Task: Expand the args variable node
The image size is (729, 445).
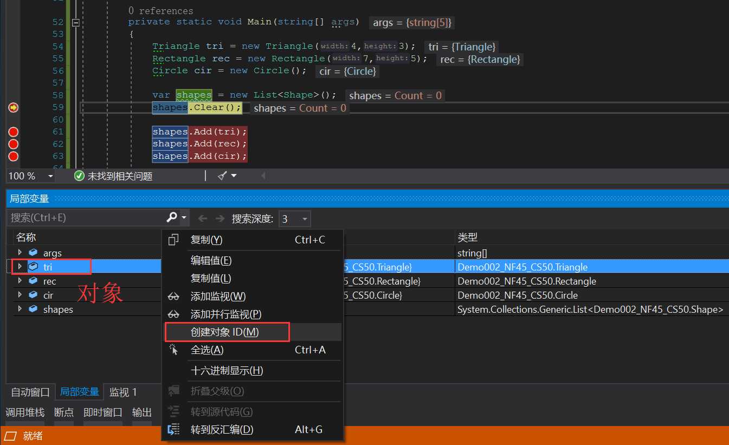Action: pos(20,253)
